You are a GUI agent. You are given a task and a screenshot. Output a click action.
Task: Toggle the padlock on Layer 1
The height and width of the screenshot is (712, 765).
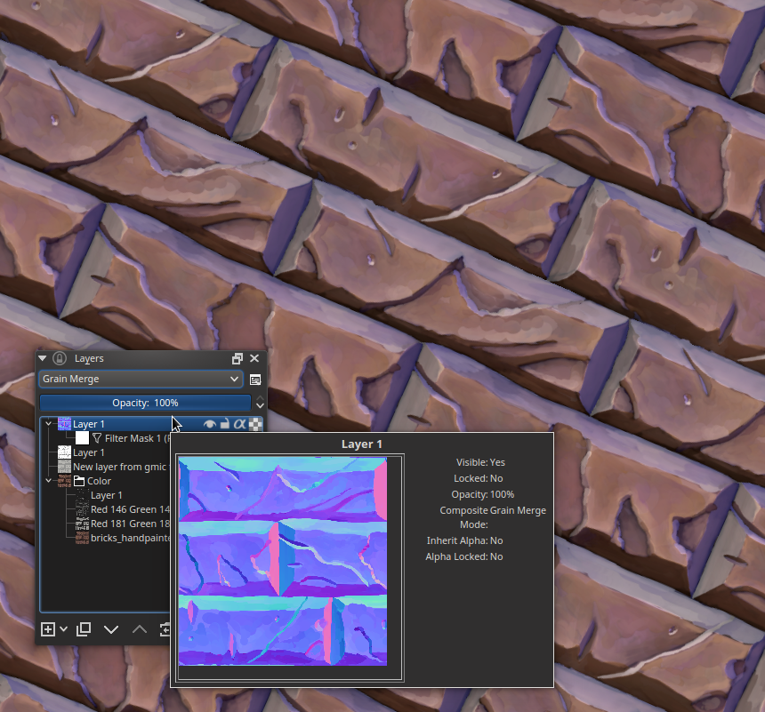(x=224, y=424)
